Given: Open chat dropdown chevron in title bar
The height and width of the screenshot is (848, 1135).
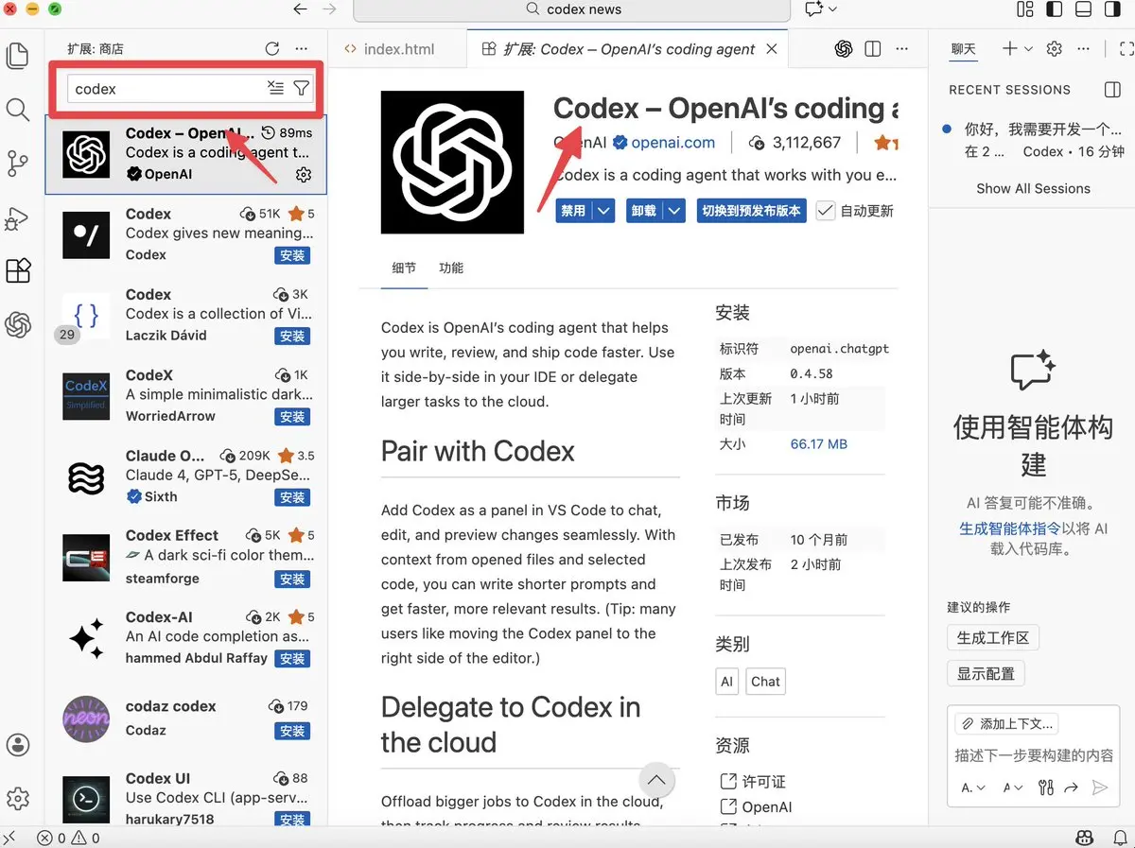Looking at the screenshot, I should click(833, 9).
